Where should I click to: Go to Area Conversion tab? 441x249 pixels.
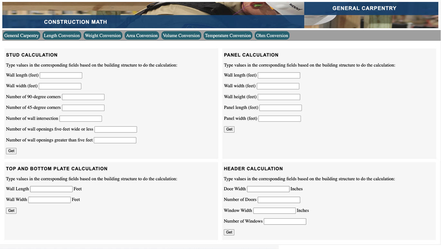(x=142, y=35)
